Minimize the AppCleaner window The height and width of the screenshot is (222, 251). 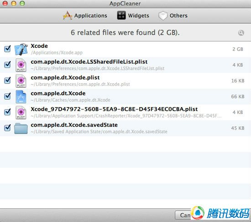pyautogui.click(x=14, y=4)
